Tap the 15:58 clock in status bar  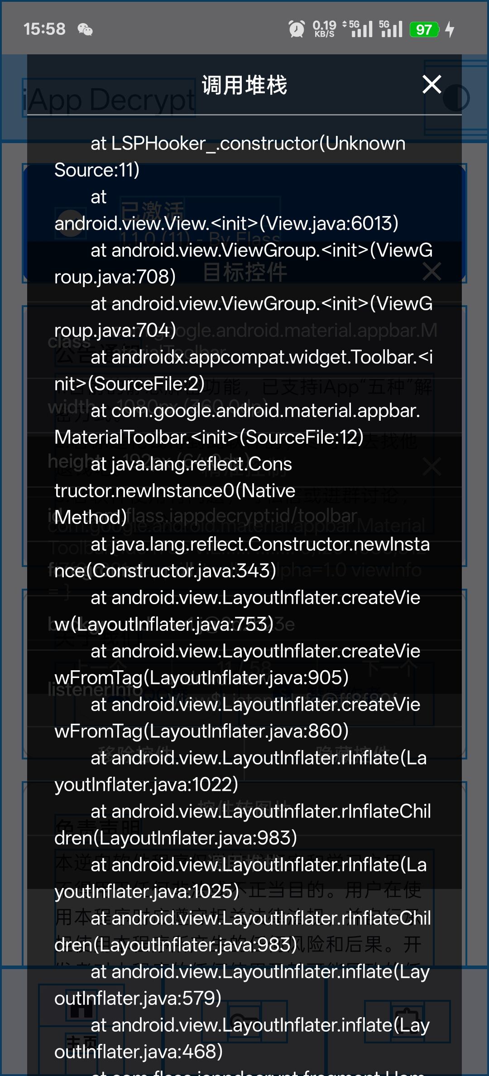[44, 29]
